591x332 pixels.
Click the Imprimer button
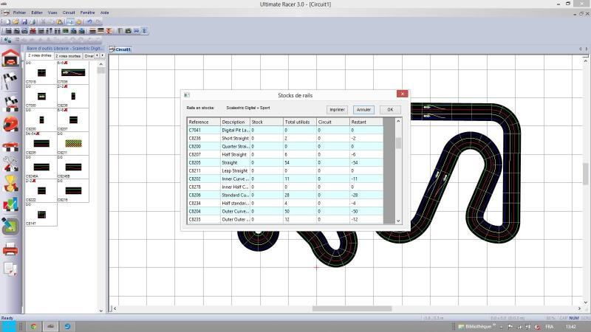[337, 109]
